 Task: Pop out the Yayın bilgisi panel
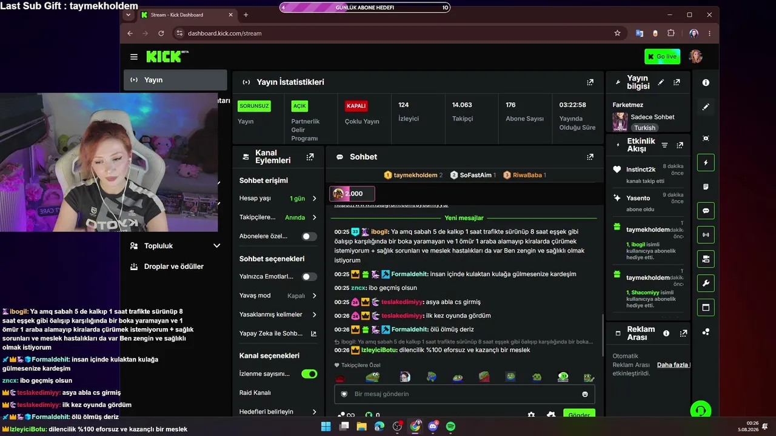pos(677,82)
